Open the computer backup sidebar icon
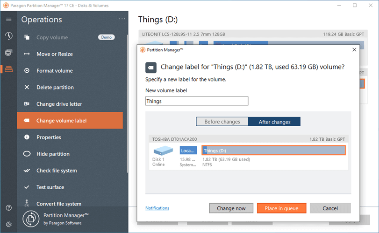The image size is (379, 233). click(x=9, y=52)
